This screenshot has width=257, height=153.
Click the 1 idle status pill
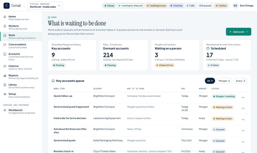coord(191,5)
